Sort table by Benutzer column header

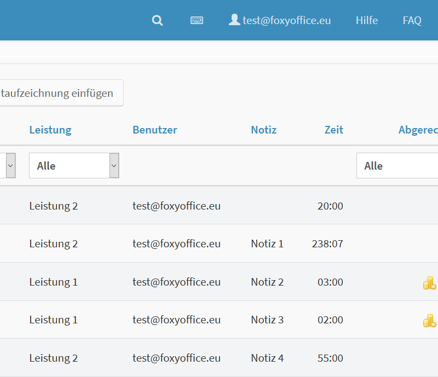click(x=154, y=130)
